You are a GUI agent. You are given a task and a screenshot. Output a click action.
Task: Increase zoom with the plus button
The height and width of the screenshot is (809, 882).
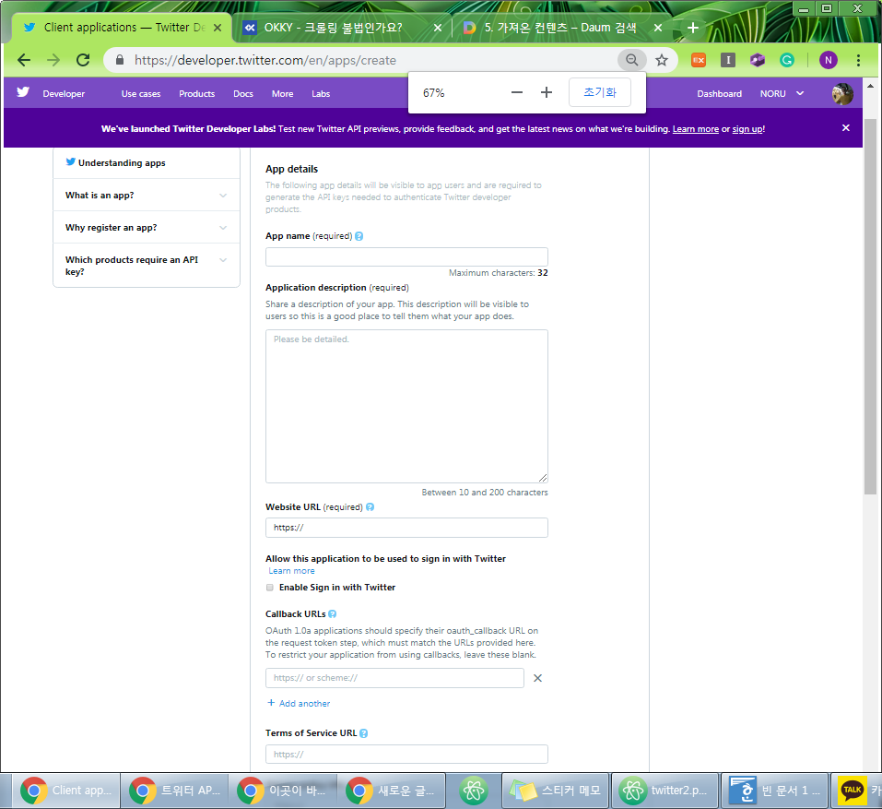pos(547,93)
